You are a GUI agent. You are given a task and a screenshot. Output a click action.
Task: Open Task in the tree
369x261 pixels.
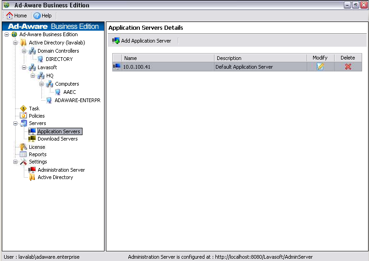34,109
